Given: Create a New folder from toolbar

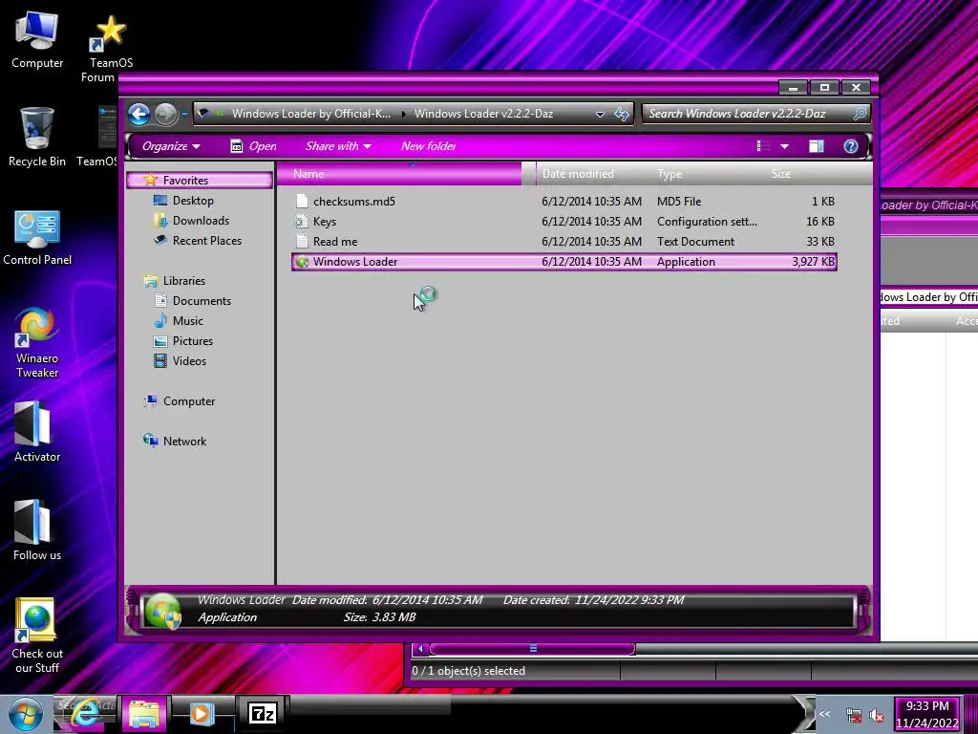Looking at the screenshot, I should [429, 146].
